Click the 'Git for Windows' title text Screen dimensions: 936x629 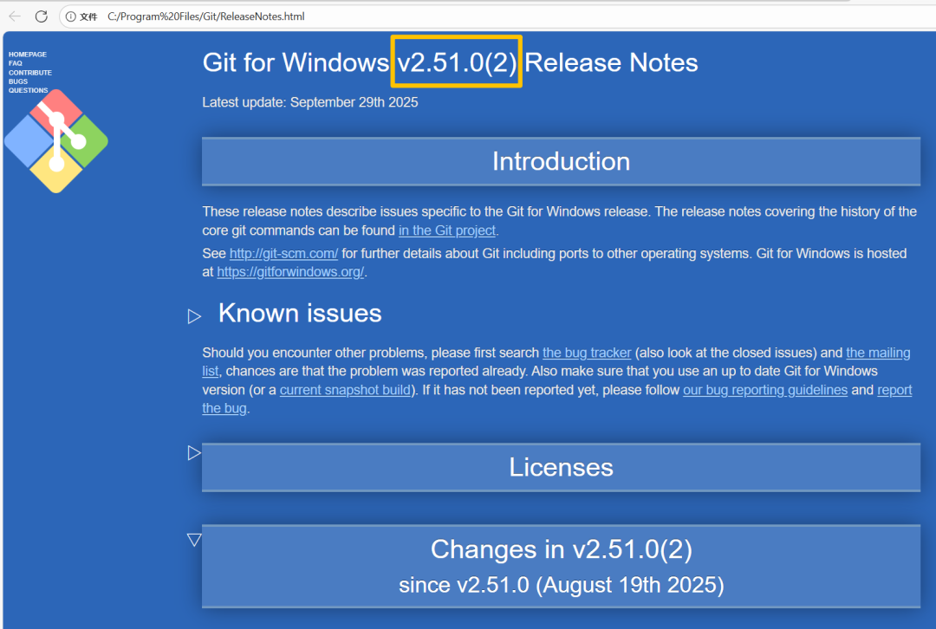tap(296, 62)
